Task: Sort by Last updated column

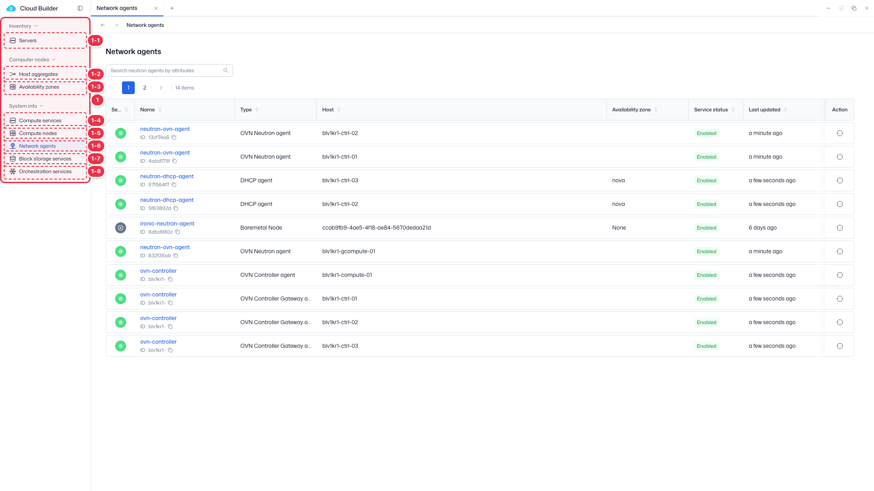Action: coord(785,110)
